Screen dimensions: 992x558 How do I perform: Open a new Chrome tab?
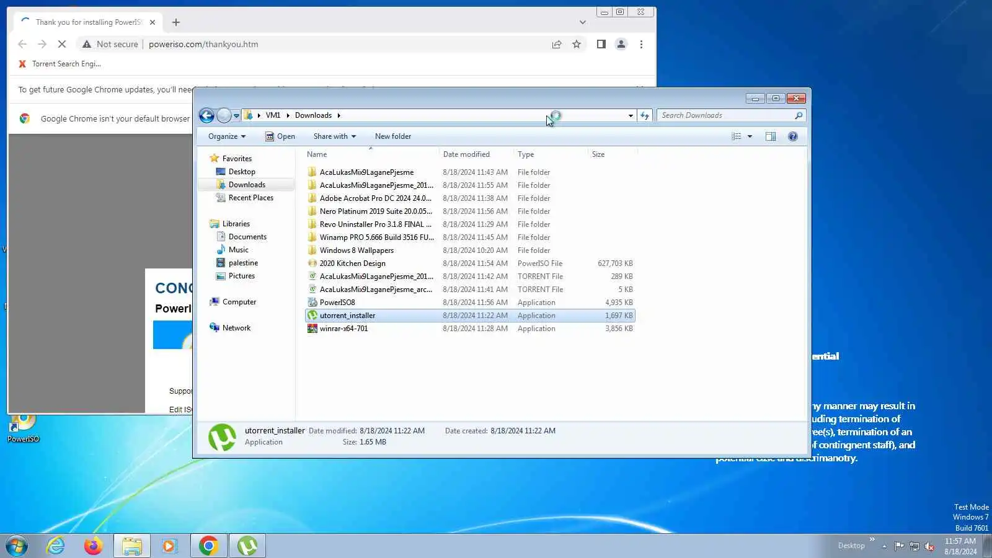176,22
